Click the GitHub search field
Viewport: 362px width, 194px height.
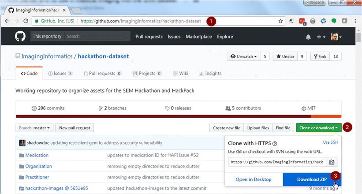(x=97, y=37)
